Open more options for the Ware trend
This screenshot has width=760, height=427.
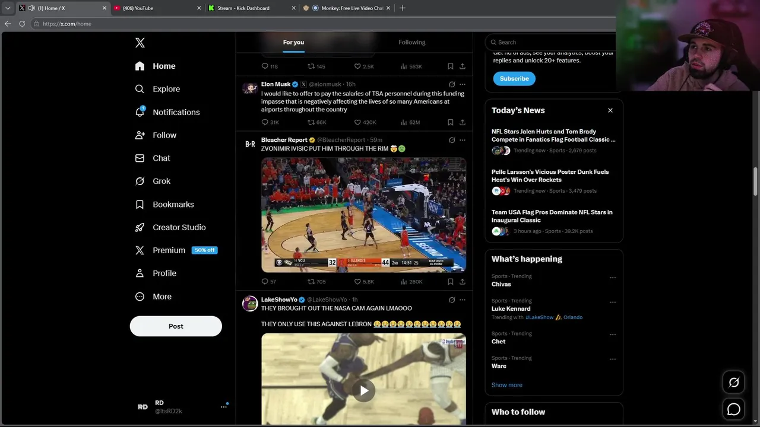pyautogui.click(x=613, y=359)
